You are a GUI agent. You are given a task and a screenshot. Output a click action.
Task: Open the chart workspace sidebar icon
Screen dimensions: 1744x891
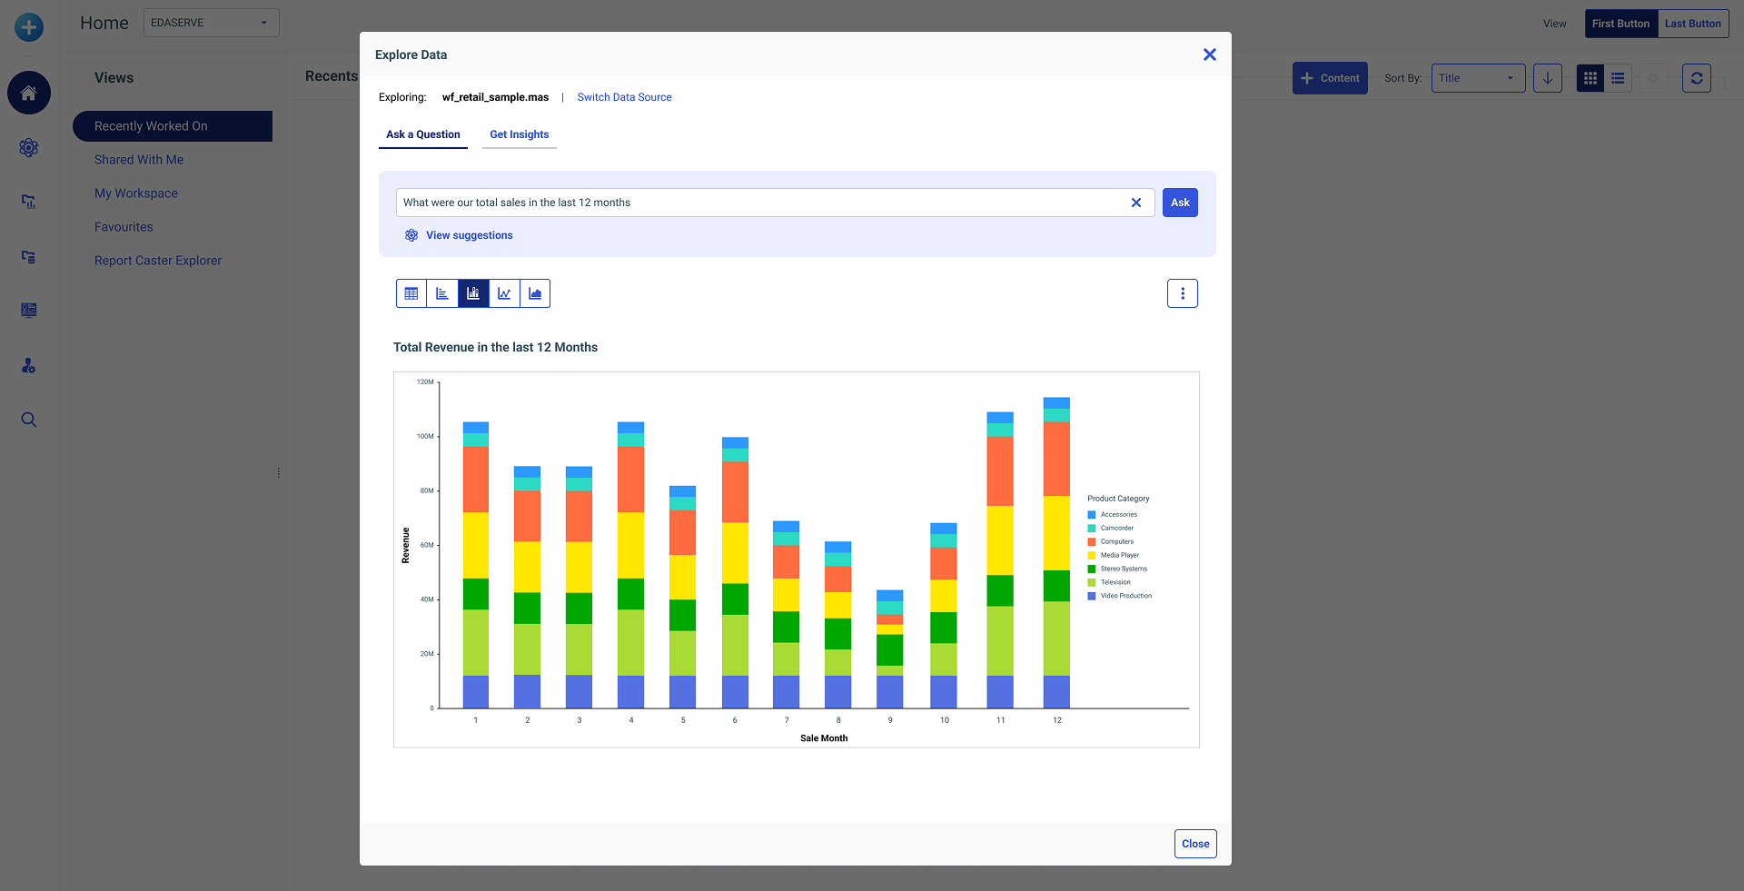click(29, 202)
